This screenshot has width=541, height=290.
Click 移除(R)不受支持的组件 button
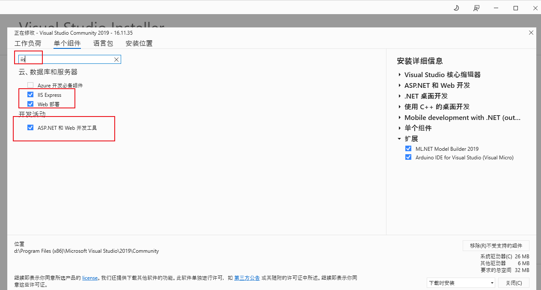pos(496,245)
